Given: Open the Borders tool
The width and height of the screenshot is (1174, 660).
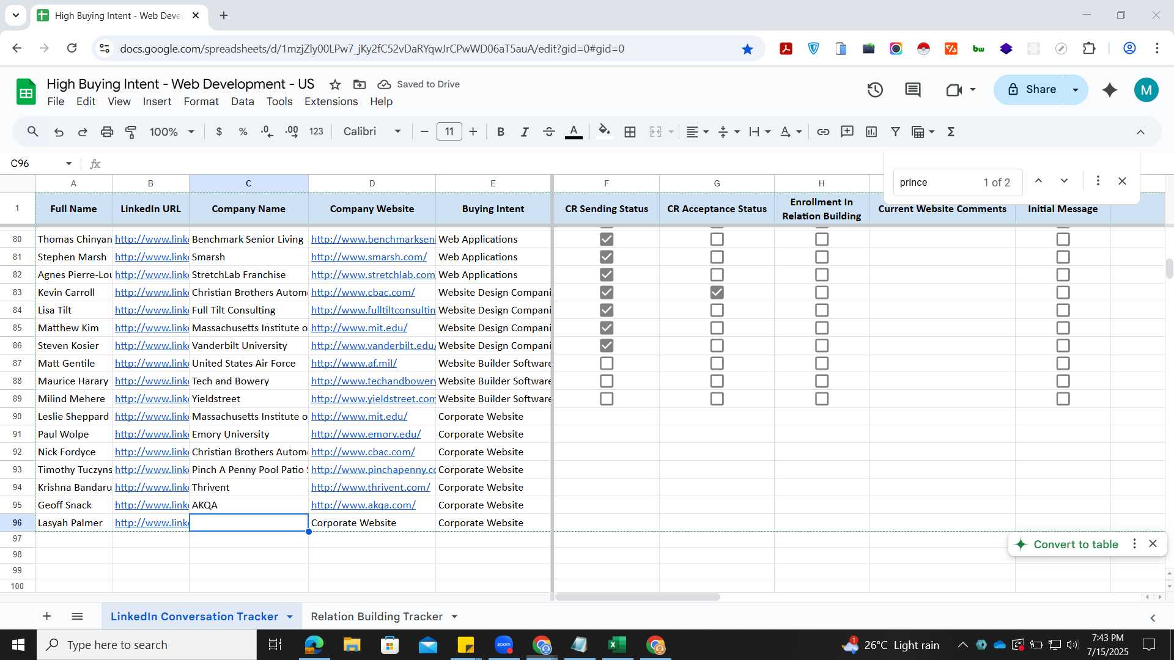Looking at the screenshot, I should click(x=630, y=132).
